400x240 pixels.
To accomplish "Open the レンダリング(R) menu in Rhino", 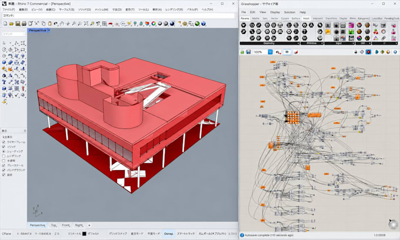I will pyautogui.click(x=174, y=9).
